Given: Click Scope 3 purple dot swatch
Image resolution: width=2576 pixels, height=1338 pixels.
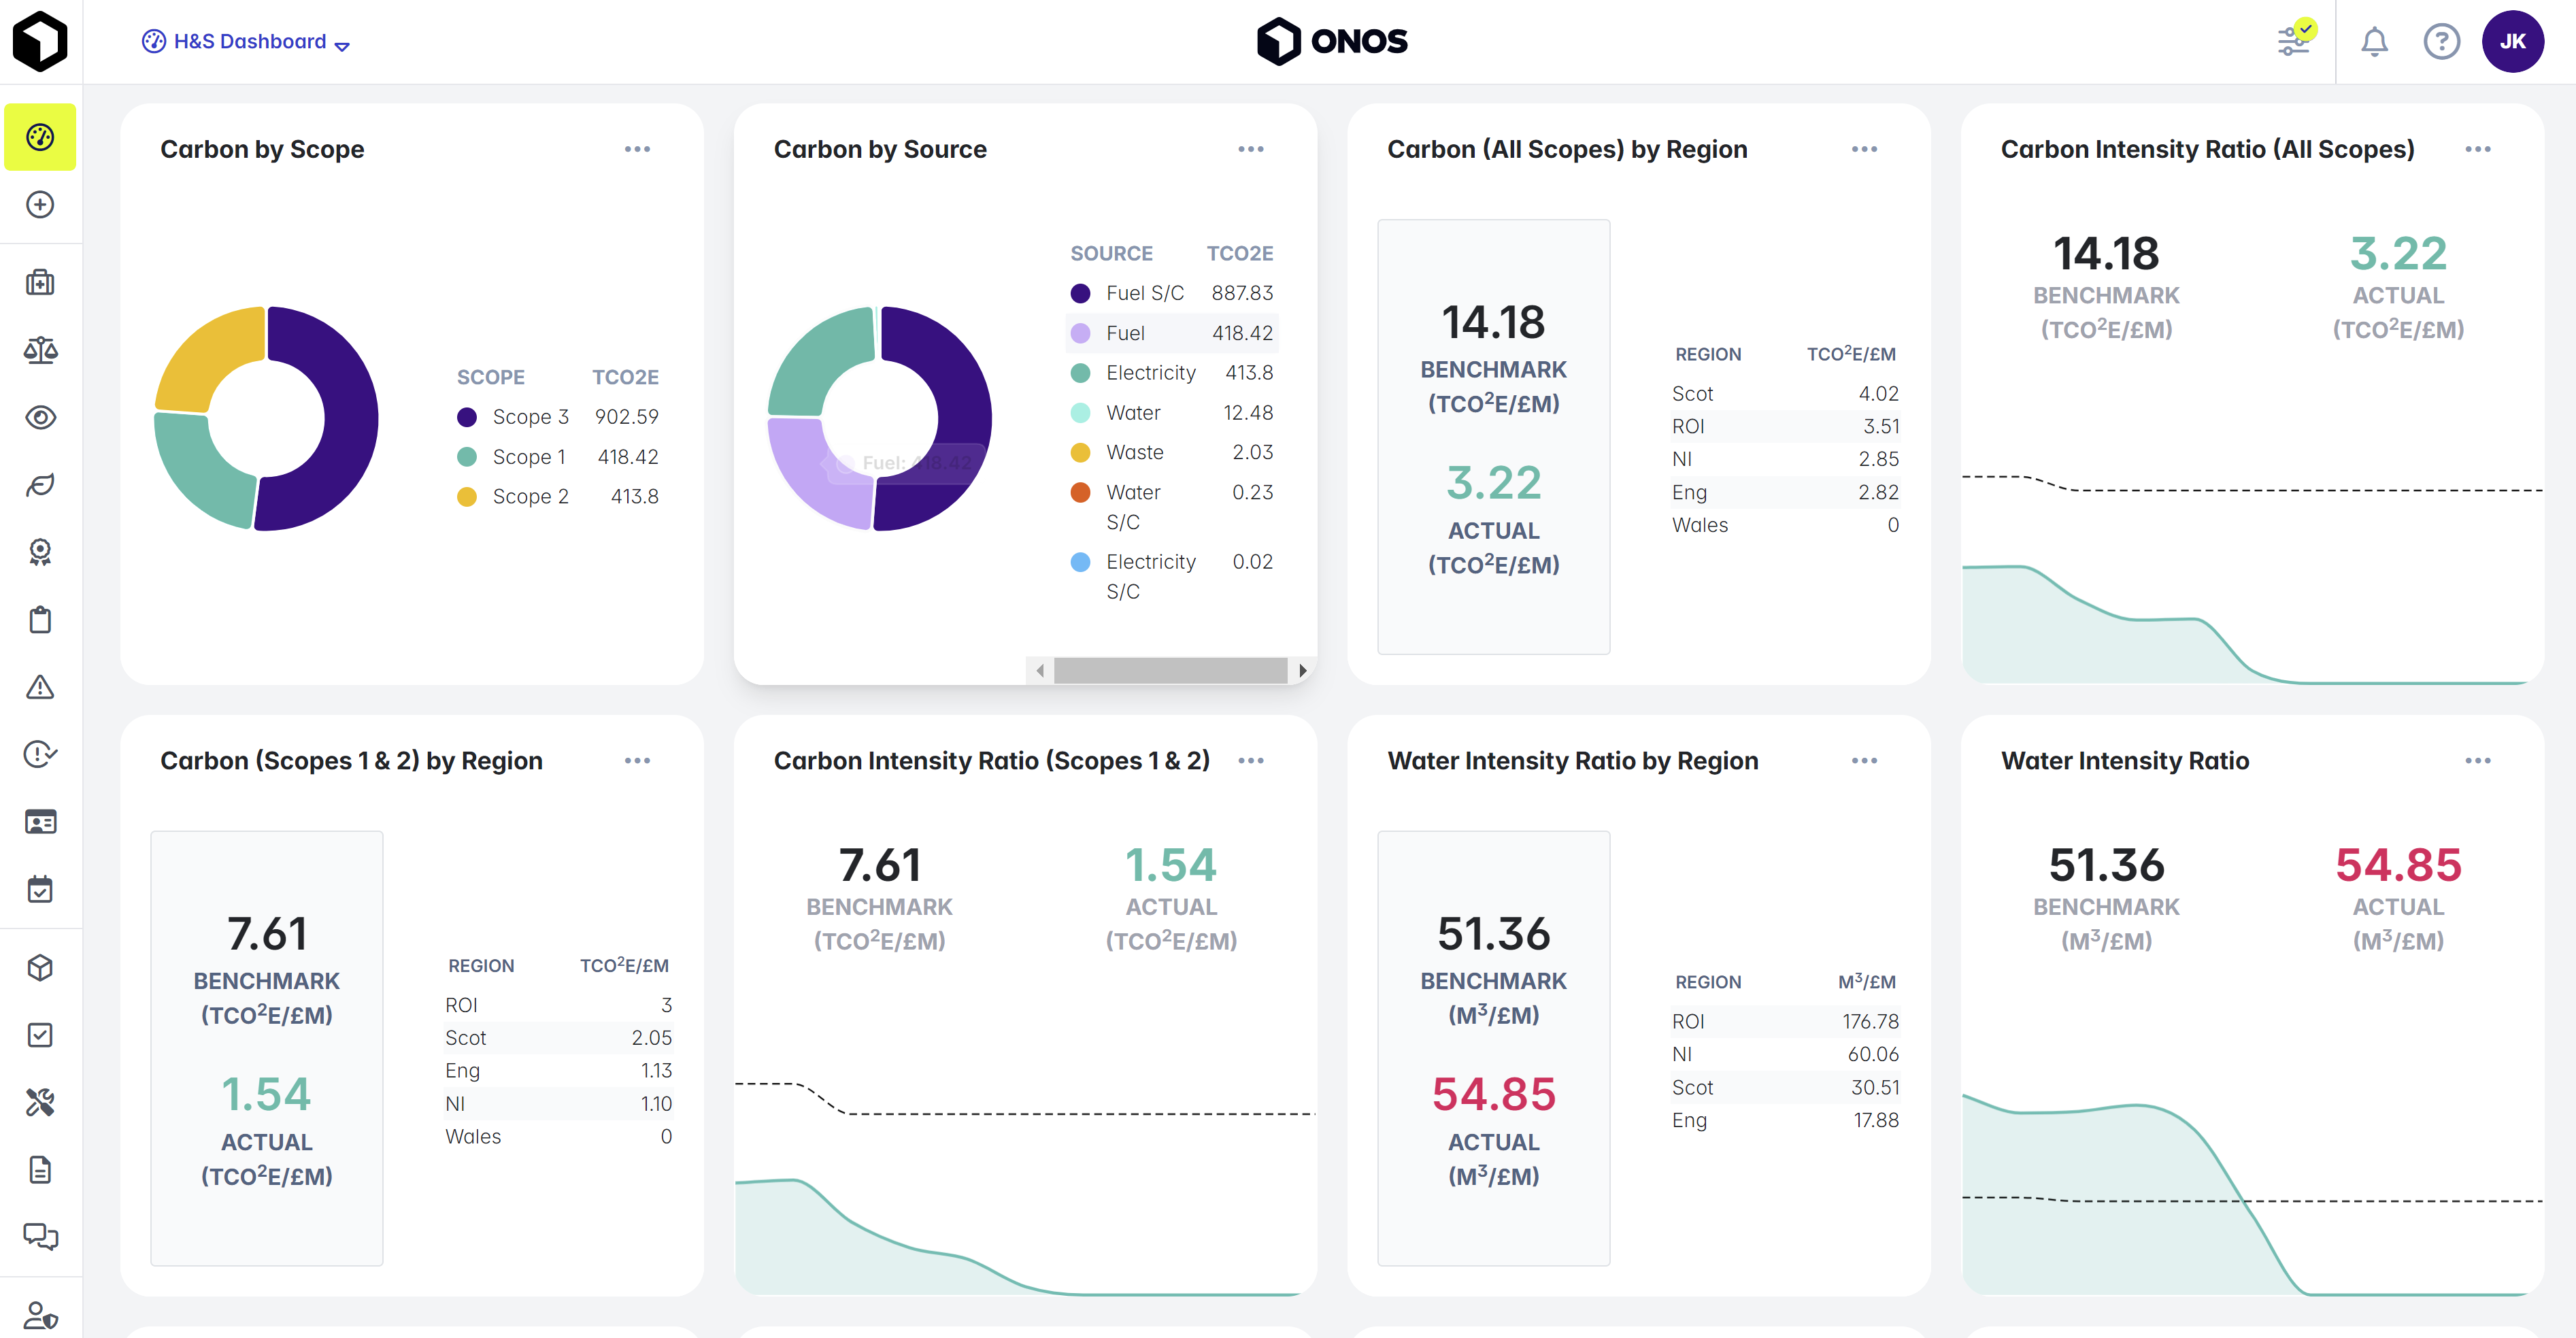Looking at the screenshot, I should click(x=467, y=417).
